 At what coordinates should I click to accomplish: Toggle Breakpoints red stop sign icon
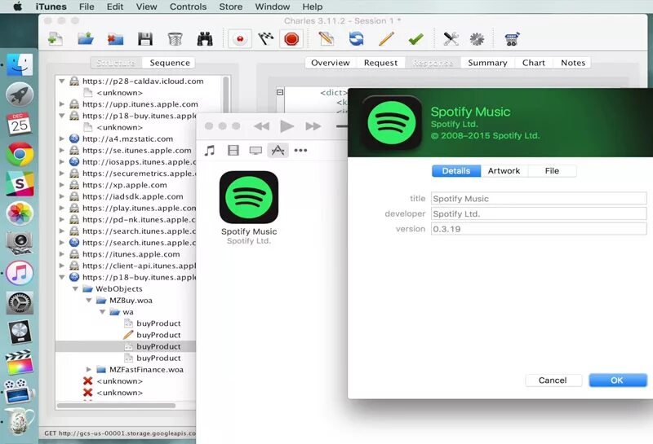291,39
